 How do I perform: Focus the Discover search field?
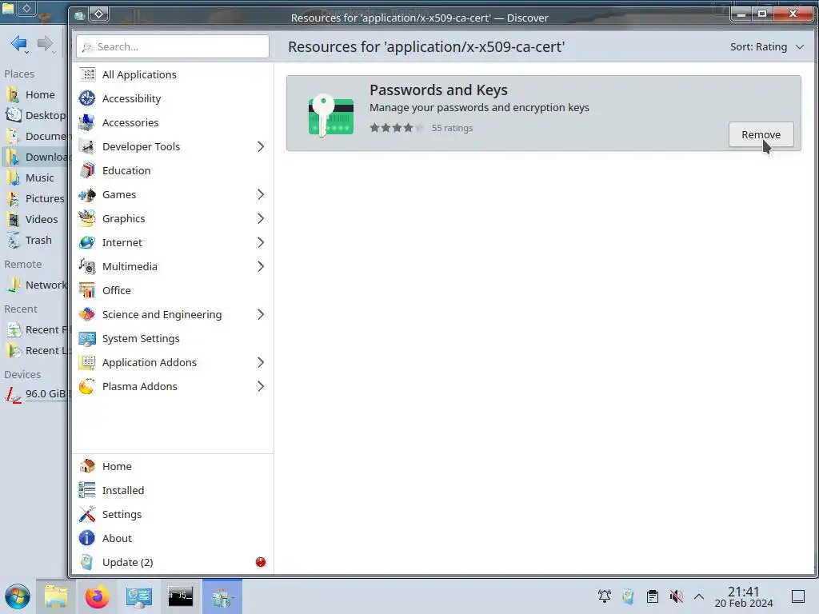tap(173, 46)
